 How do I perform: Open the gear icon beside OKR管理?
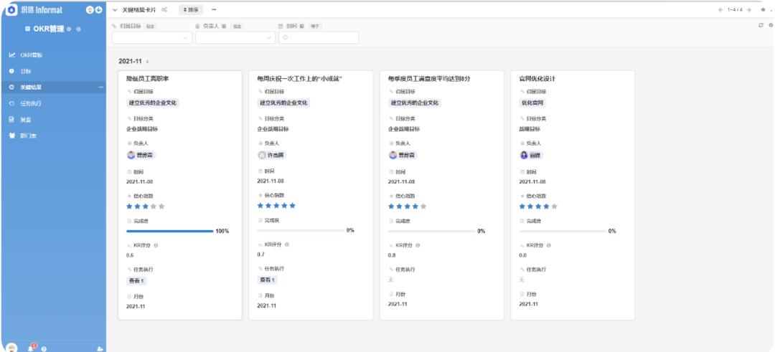(69, 29)
